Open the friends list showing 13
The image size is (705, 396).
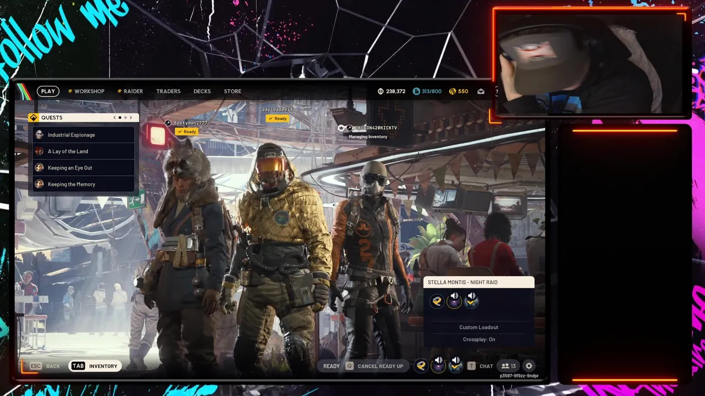pyautogui.click(x=508, y=366)
